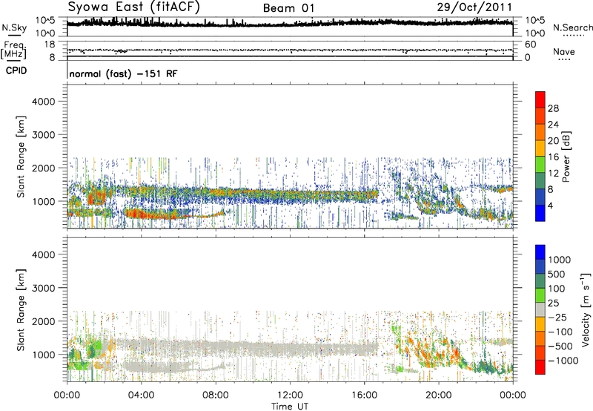Image resolution: width=593 pixels, height=411 pixels.
Task: Click the 'normal (fast) -151 RF' text
Action: point(123,73)
